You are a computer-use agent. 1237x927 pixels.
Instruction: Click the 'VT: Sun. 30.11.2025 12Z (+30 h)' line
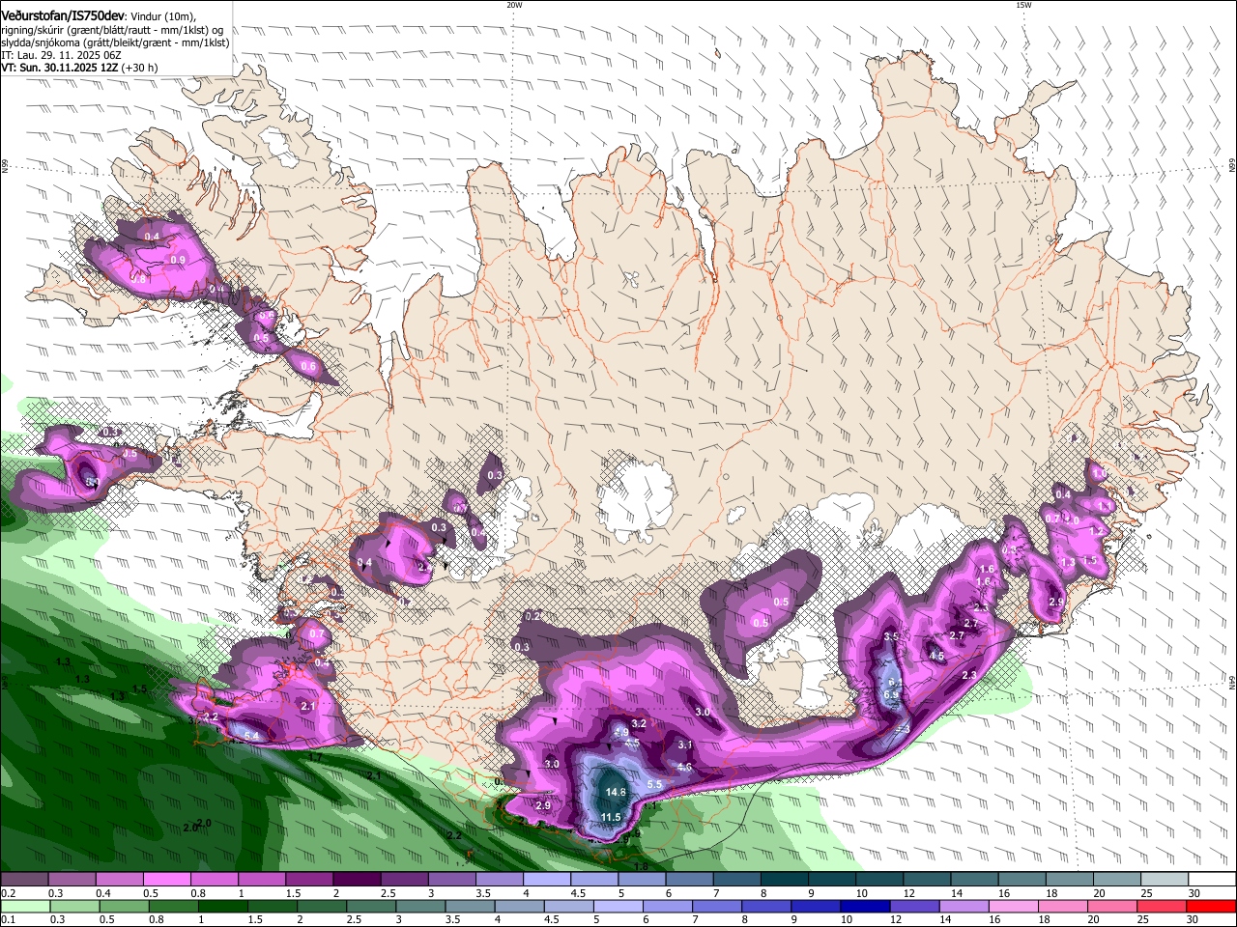click(x=79, y=68)
